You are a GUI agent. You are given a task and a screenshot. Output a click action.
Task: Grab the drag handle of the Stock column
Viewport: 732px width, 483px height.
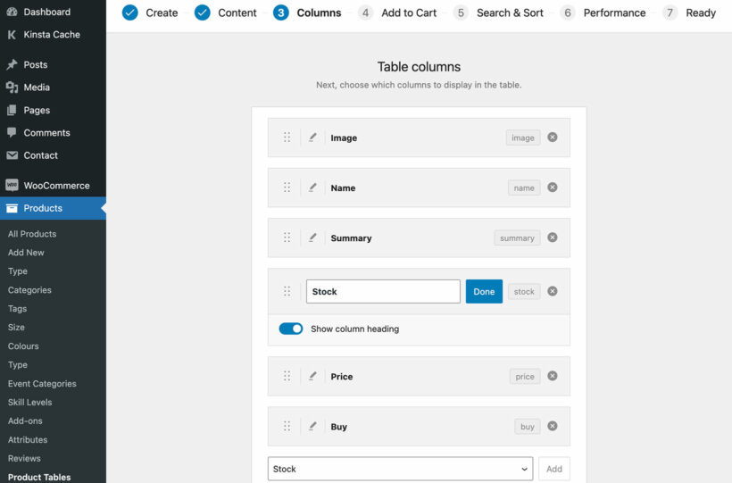pyautogui.click(x=287, y=291)
